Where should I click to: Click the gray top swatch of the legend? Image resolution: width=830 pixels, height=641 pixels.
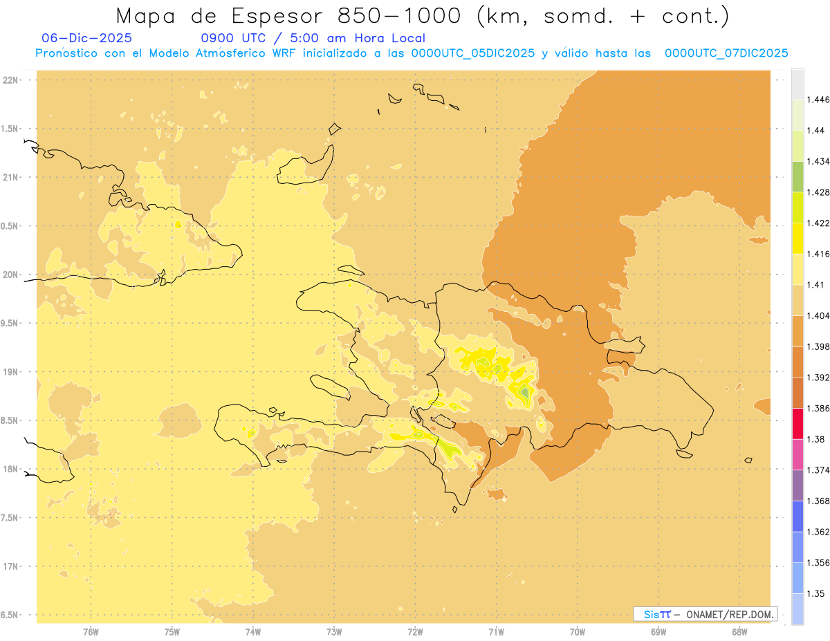pos(797,84)
